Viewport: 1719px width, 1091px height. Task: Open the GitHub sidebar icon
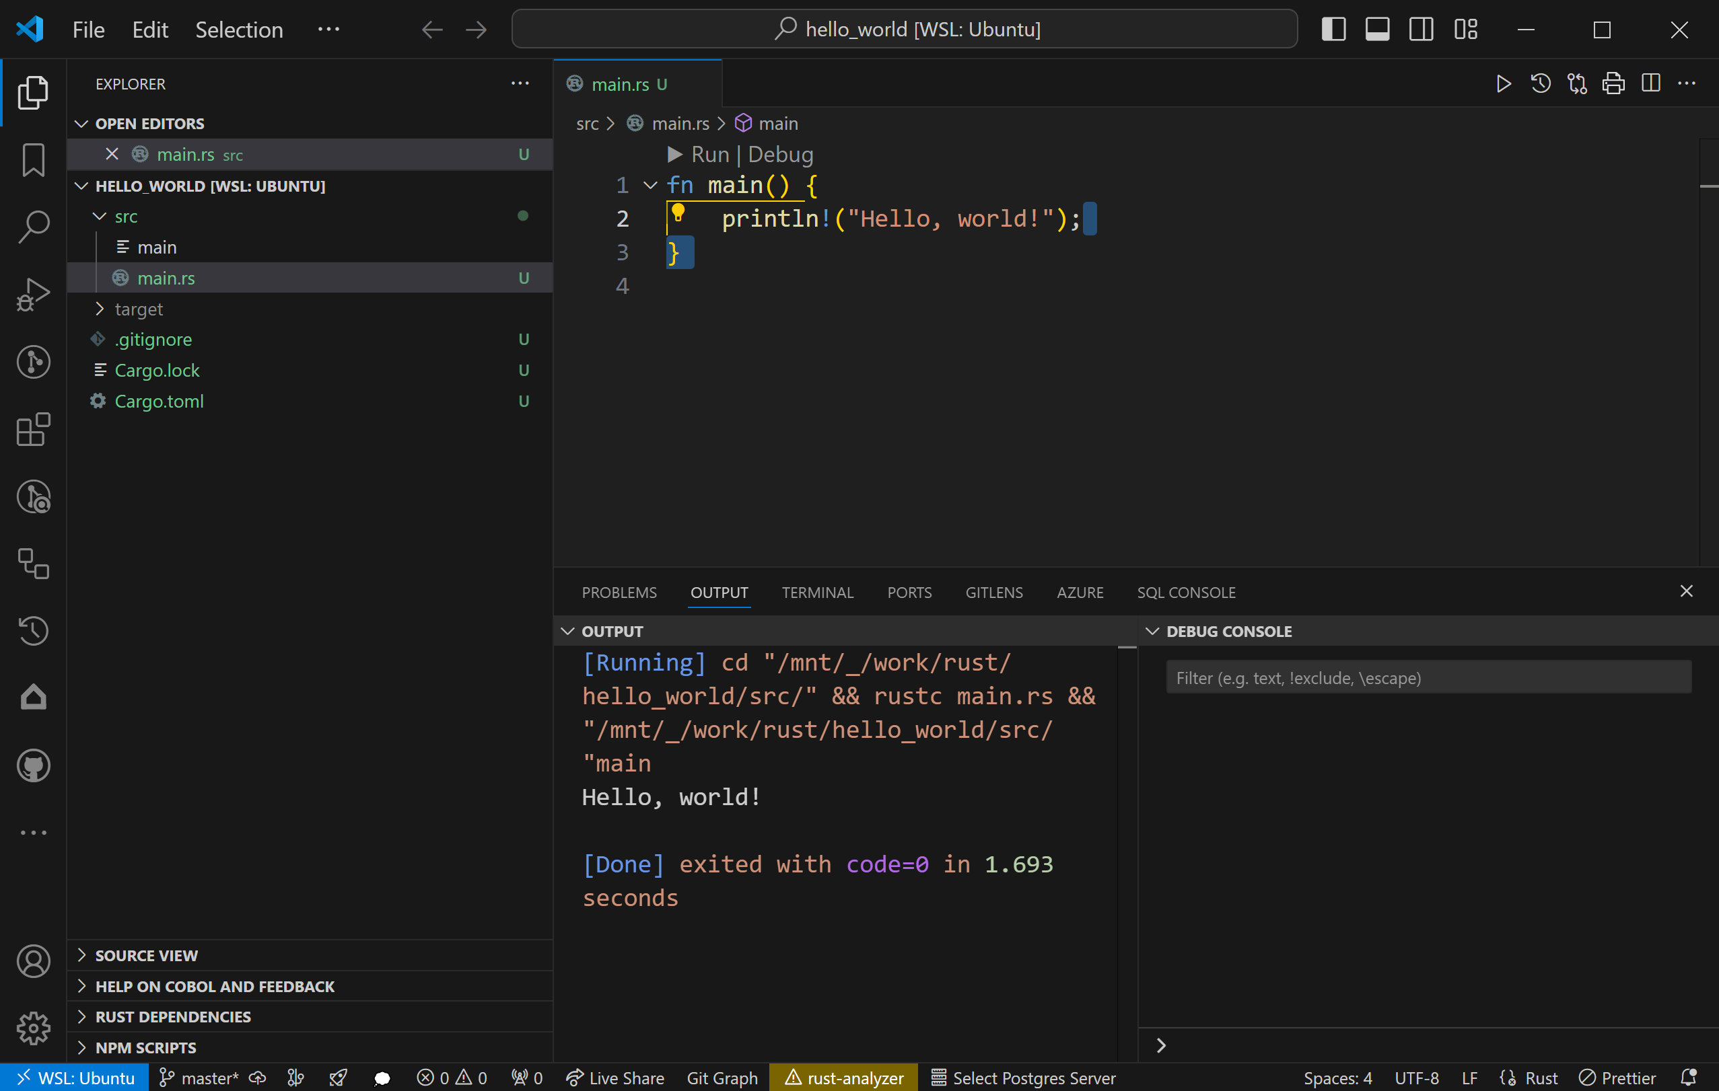[x=33, y=765]
